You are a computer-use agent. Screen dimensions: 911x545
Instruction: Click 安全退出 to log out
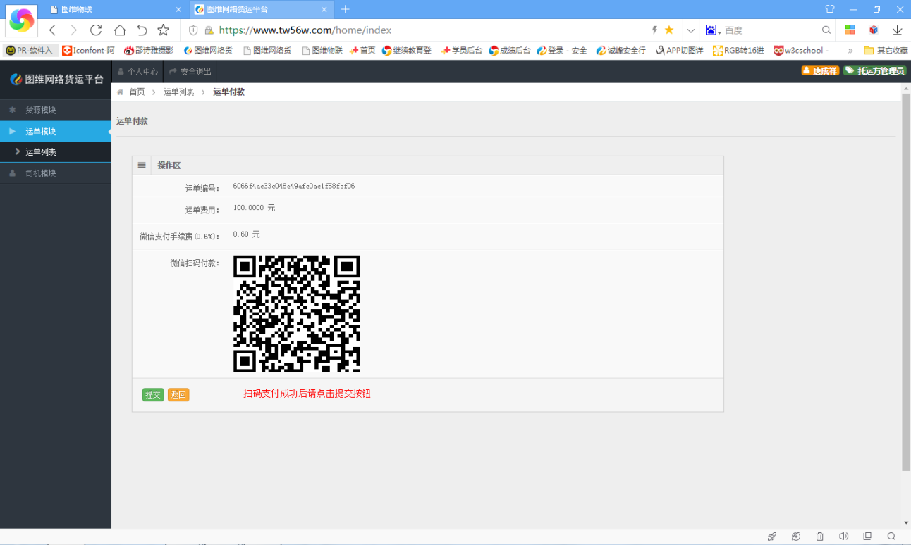click(190, 71)
